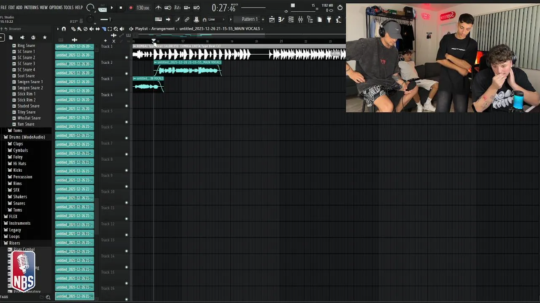Expand the Instruments folder
The width and height of the screenshot is (540, 303).
point(19,223)
